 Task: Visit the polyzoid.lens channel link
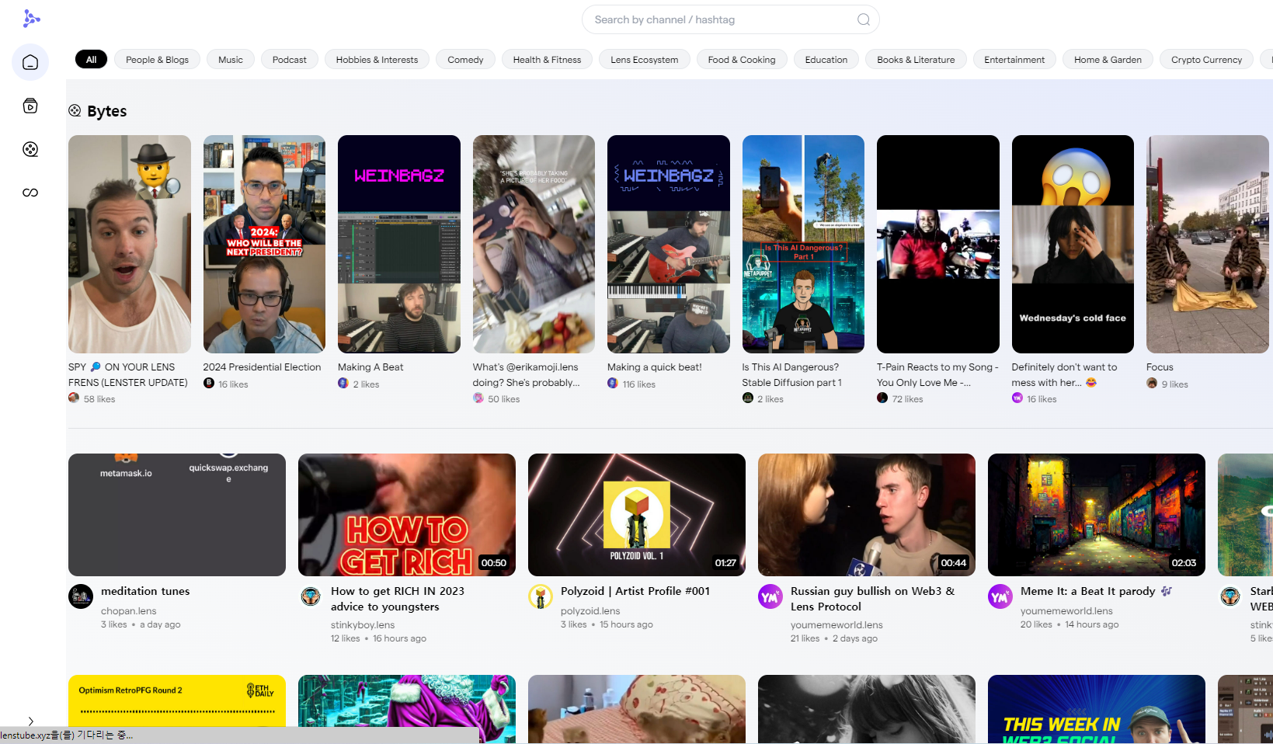pos(590,611)
